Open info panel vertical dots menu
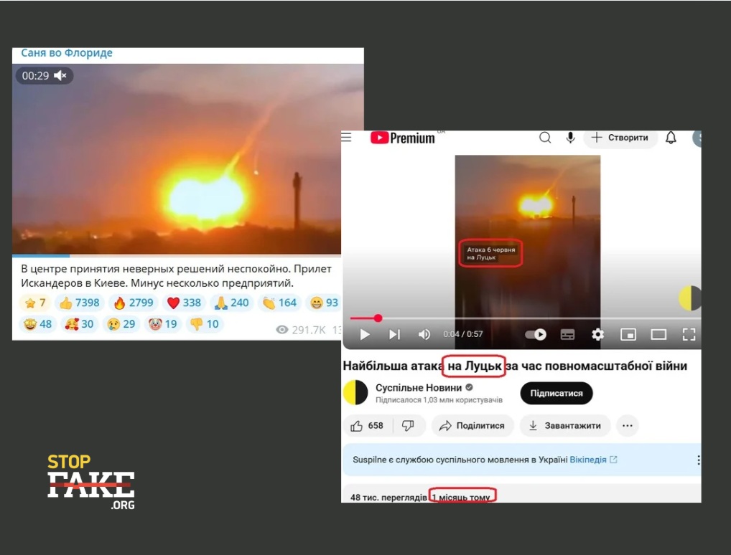This screenshot has height=555, width=731. [x=698, y=460]
